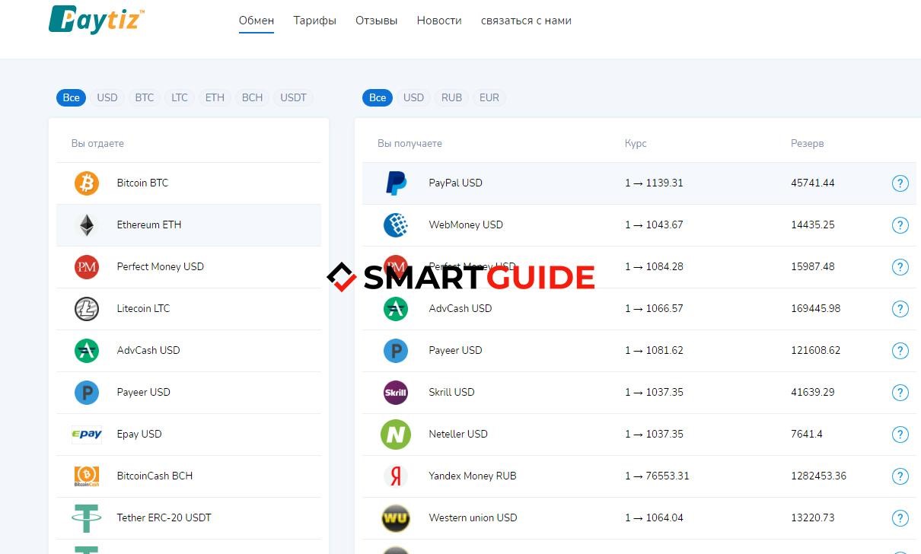Filter give list by ETH
Image resolution: width=921 pixels, height=554 pixels.
215,97
